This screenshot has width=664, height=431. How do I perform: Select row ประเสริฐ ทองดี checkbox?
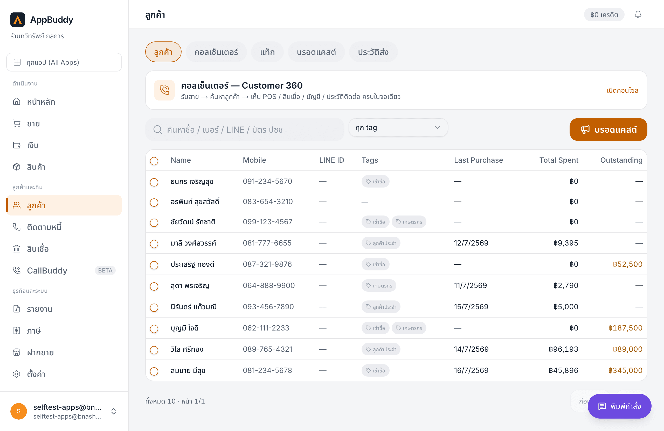click(154, 265)
